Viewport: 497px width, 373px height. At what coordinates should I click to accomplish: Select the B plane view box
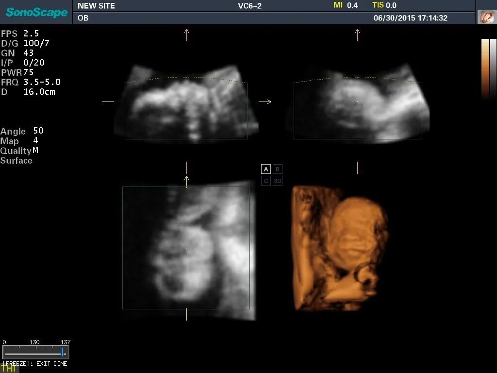click(x=278, y=169)
